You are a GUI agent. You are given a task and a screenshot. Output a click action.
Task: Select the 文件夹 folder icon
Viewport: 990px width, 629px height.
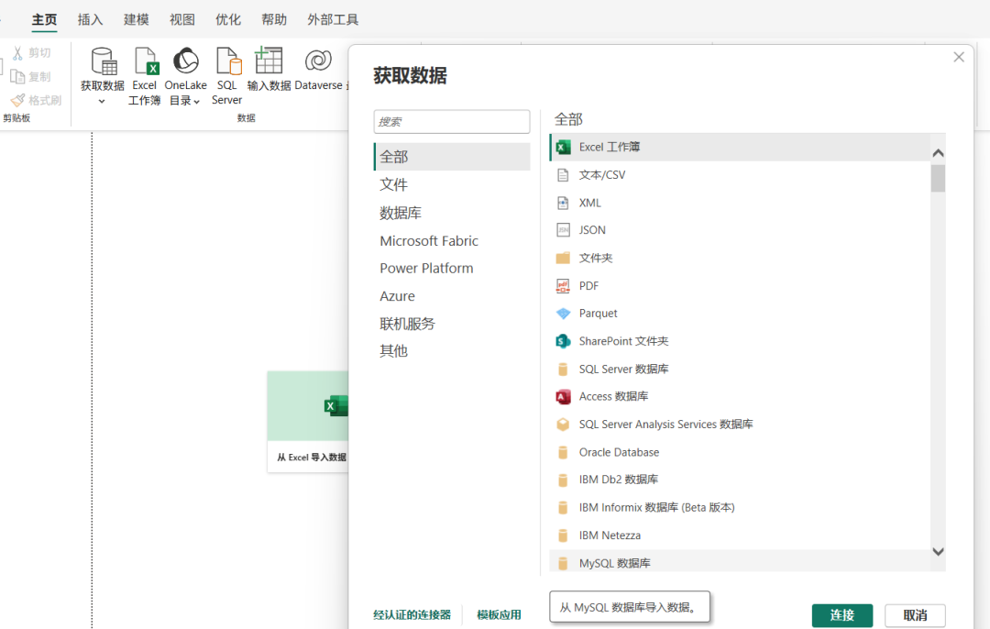pyautogui.click(x=563, y=258)
